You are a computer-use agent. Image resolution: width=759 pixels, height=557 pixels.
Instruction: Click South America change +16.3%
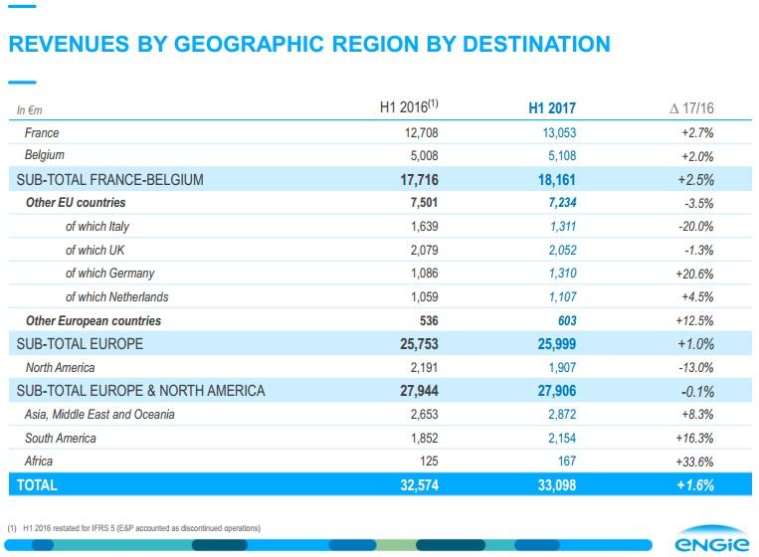[x=694, y=439]
